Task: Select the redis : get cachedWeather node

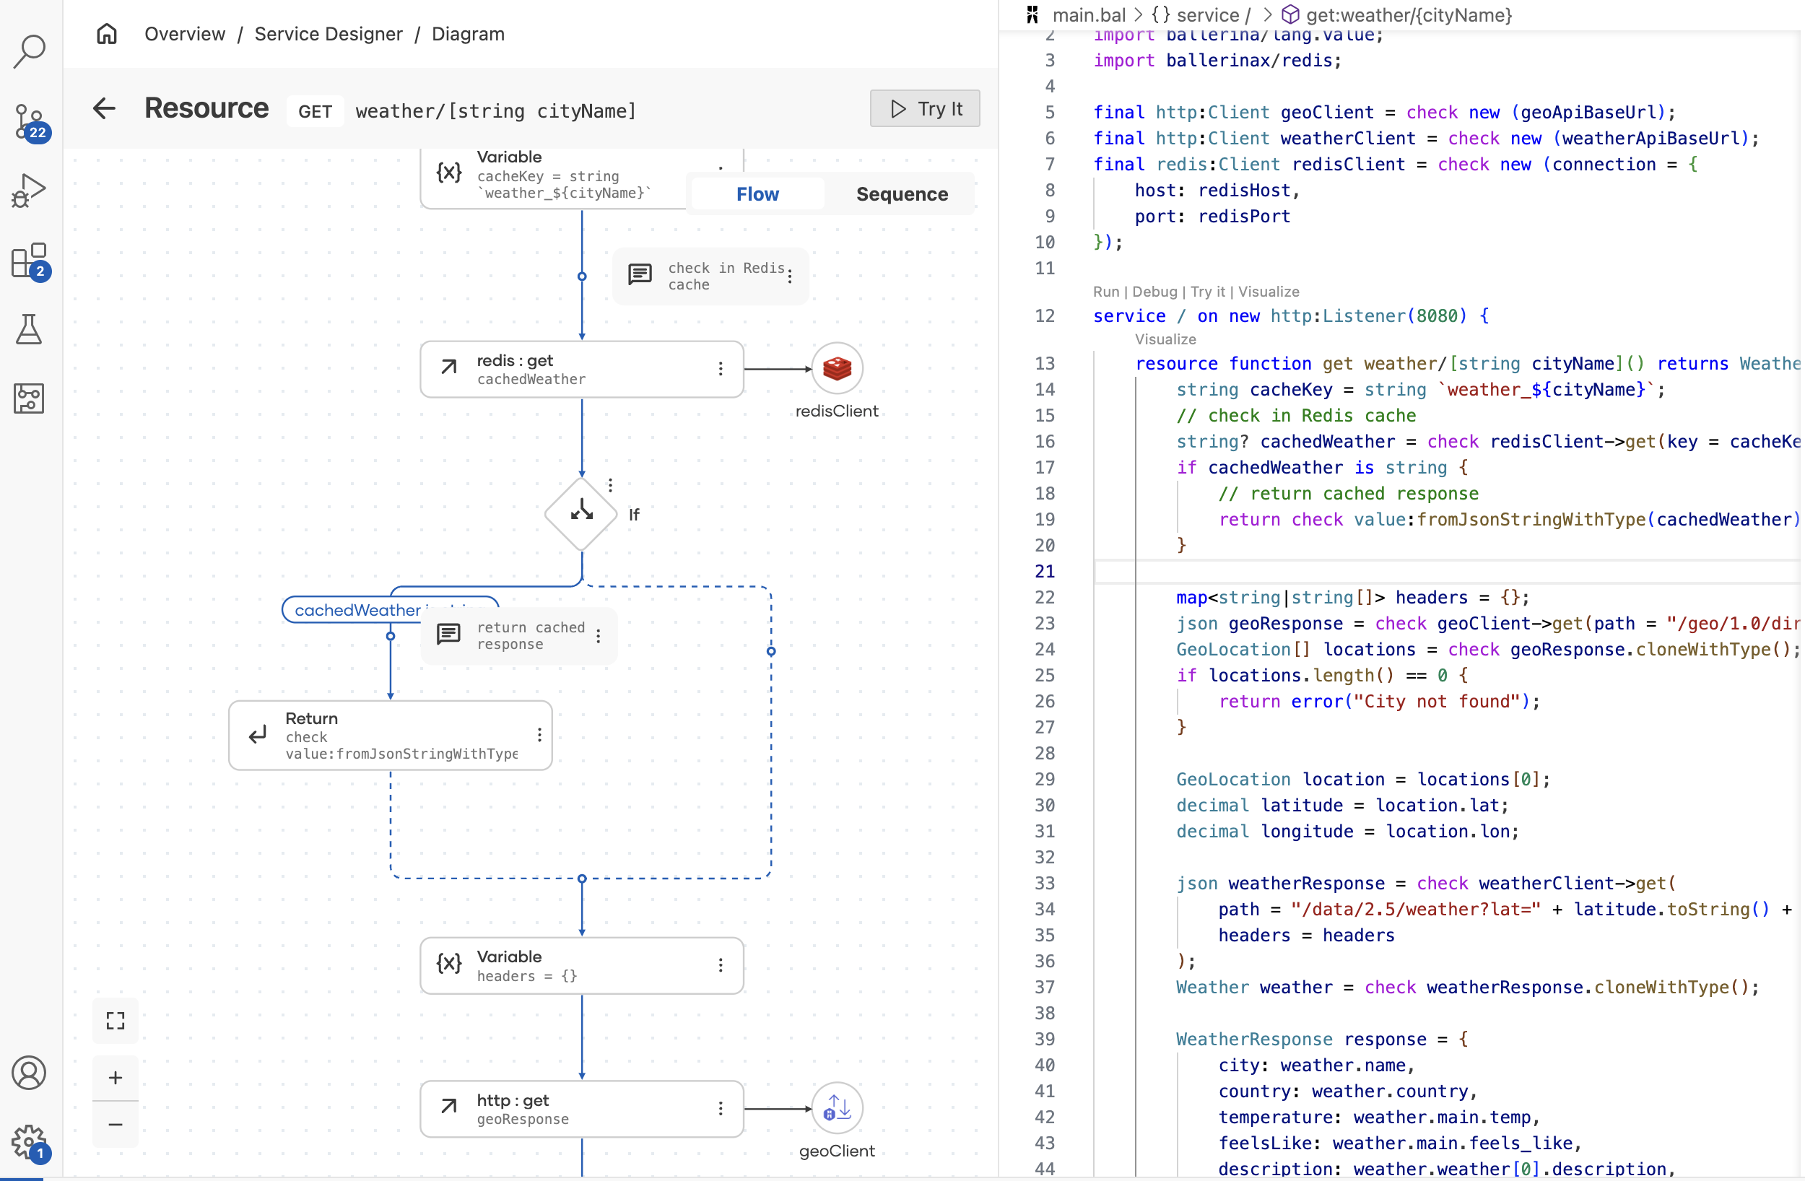Action: click(582, 369)
